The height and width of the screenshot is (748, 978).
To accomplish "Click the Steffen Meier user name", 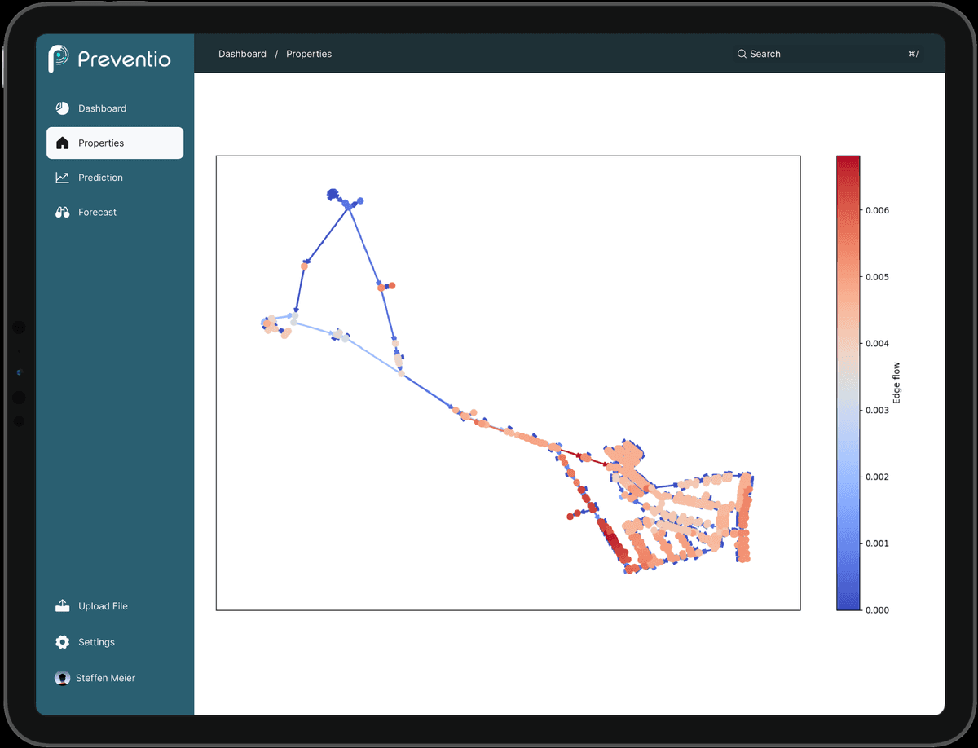I will tap(105, 678).
